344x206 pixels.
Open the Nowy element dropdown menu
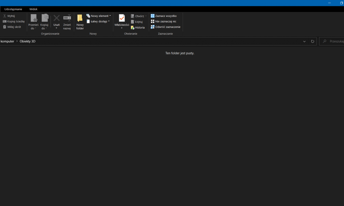[x=99, y=16]
